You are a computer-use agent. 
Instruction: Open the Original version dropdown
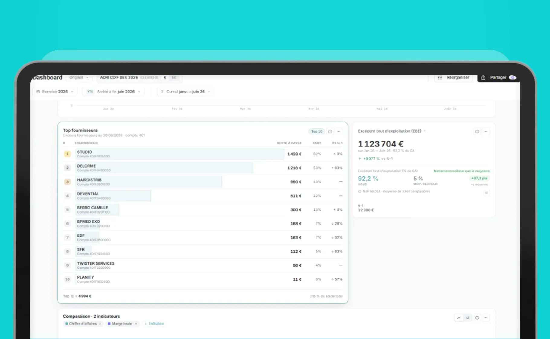[x=79, y=78]
